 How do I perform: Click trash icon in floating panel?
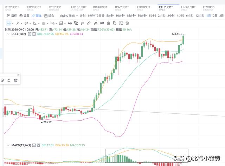pos(15,80)
